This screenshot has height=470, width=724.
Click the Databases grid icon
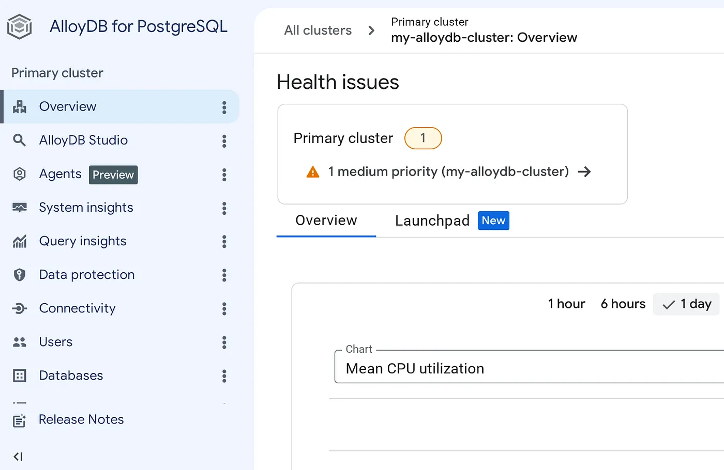pyautogui.click(x=20, y=375)
